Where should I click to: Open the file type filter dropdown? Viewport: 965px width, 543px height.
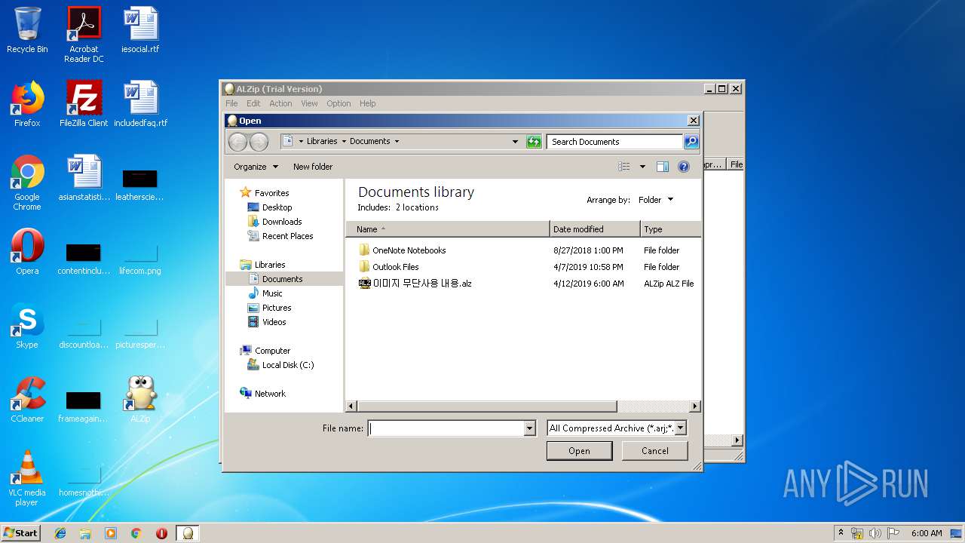(681, 428)
